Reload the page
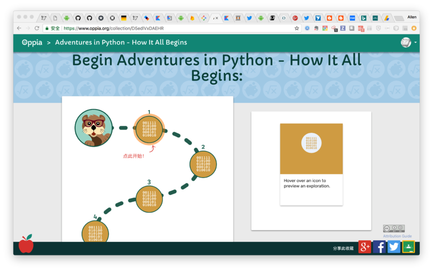 point(37,28)
